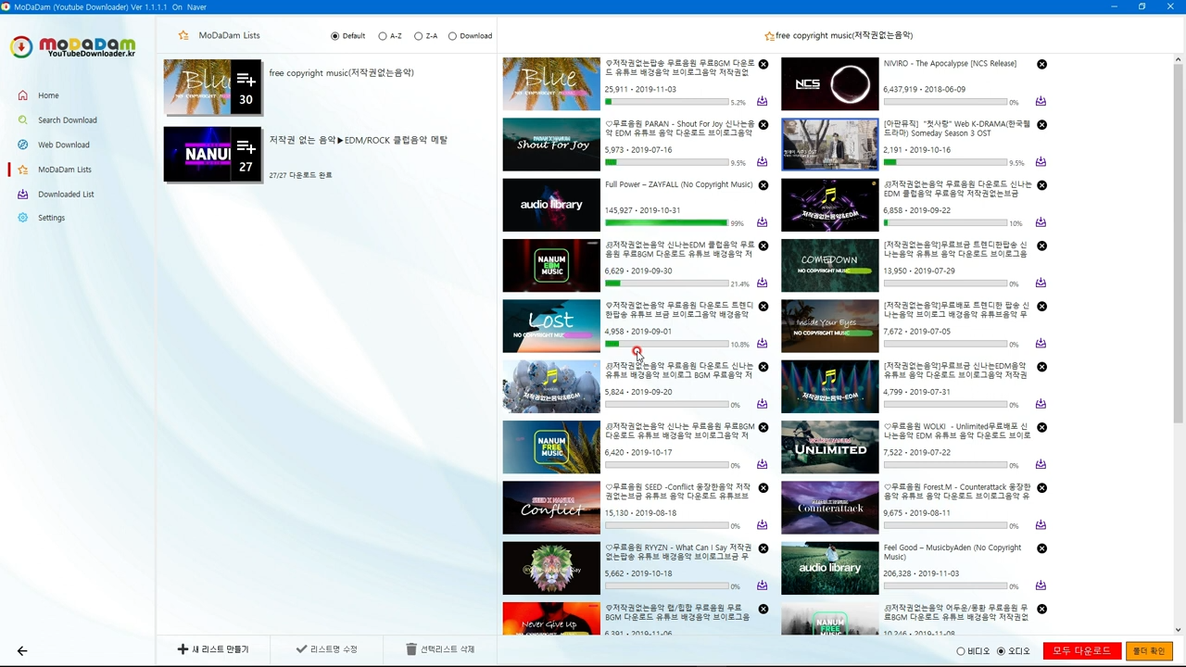Click the 폴더 확인 button
Viewport: 1186px width, 667px height.
click(1148, 650)
